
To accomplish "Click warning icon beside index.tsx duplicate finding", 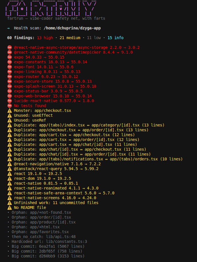I will tap(9, 125).
